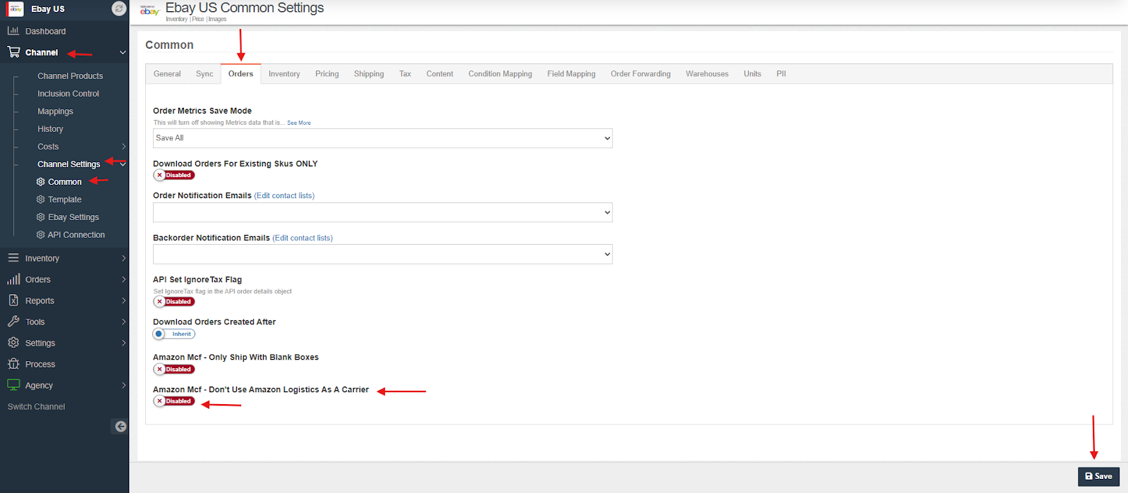Collapse the sidebar with the back arrow icon
This screenshot has width=1128, height=493.
[121, 426]
